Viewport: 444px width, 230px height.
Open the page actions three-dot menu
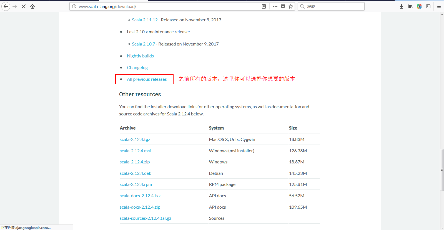275,6
